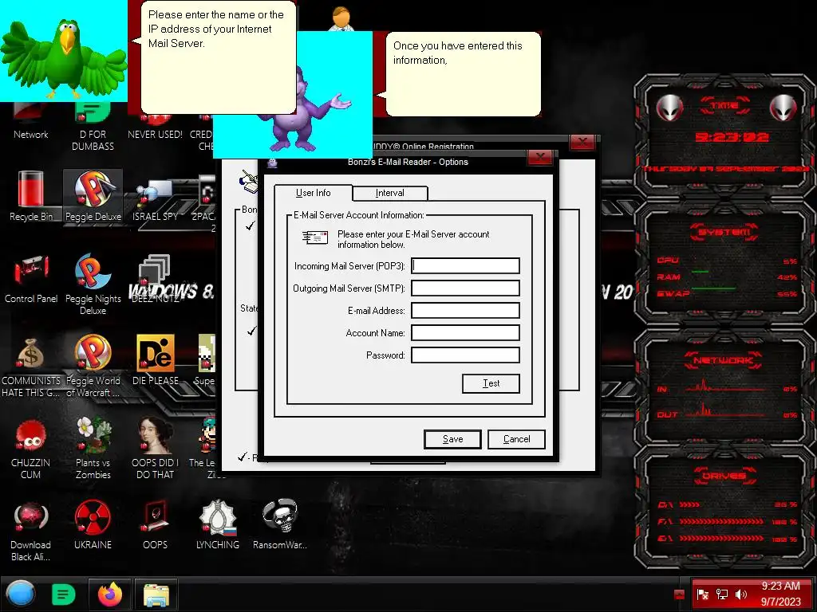Focus the E-mail Address field

(465, 311)
